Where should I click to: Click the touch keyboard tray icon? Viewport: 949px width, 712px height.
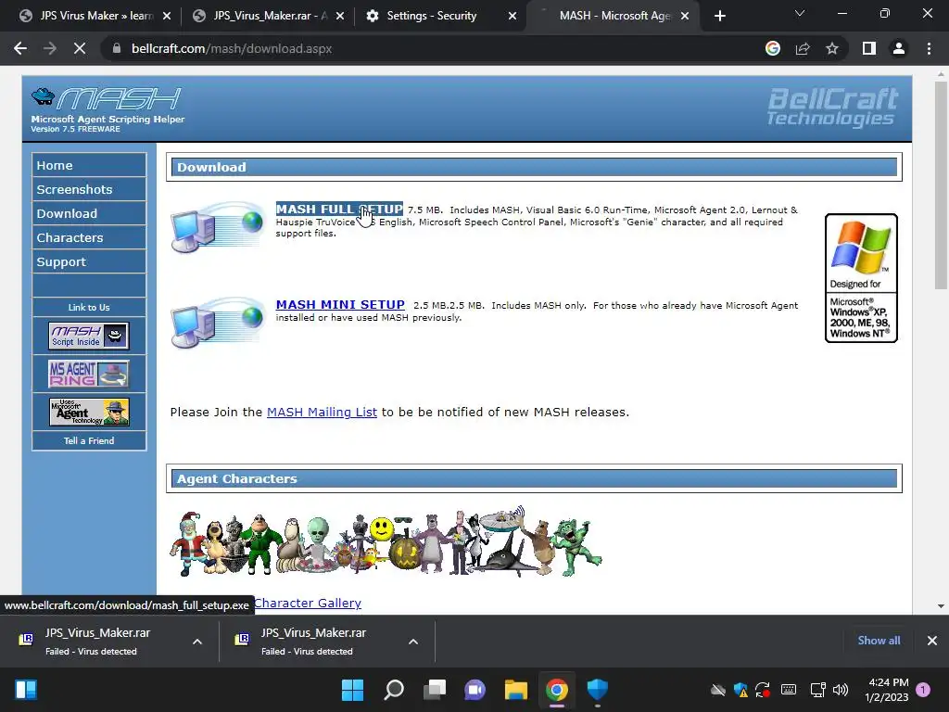(x=789, y=690)
